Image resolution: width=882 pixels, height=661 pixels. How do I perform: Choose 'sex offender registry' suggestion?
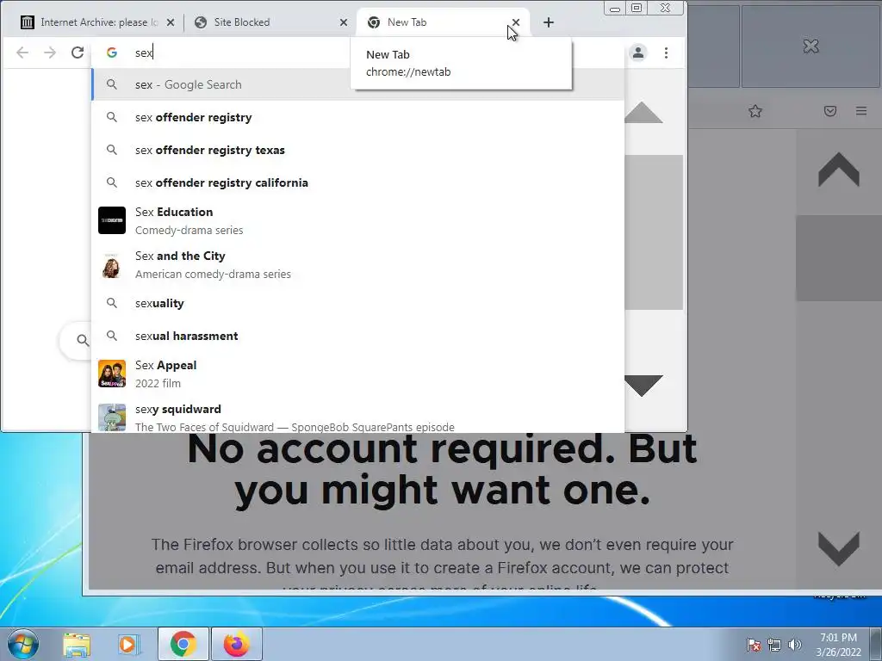pyautogui.click(x=357, y=117)
